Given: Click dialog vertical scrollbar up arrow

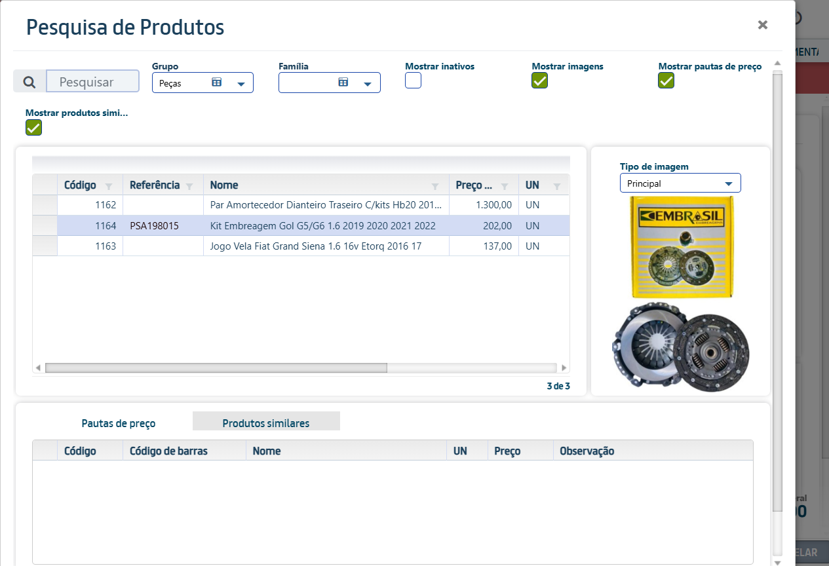Looking at the screenshot, I should pos(777,64).
